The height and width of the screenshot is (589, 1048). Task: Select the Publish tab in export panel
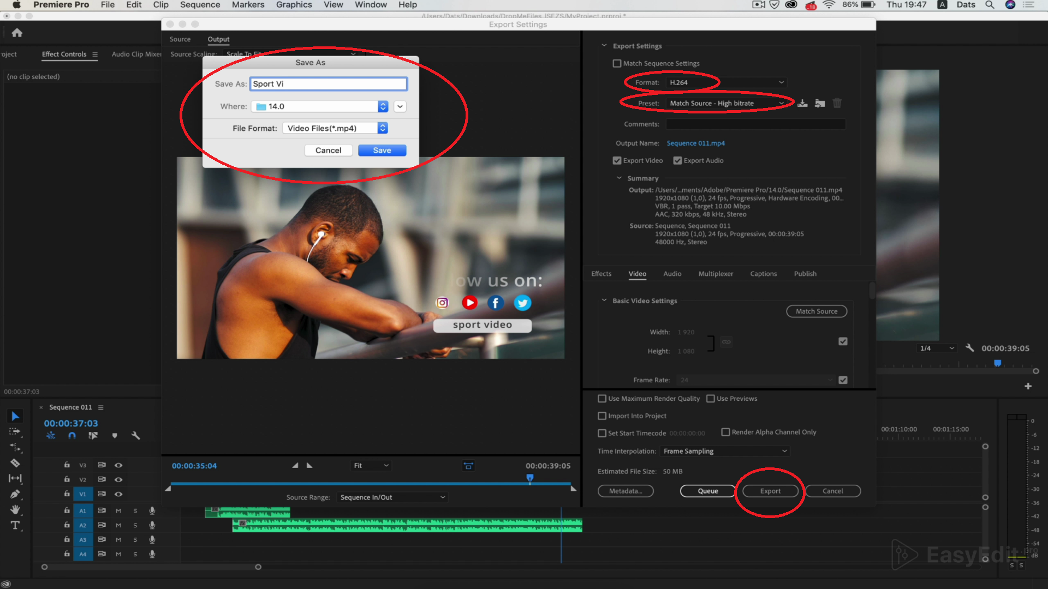click(x=805, y=273)
